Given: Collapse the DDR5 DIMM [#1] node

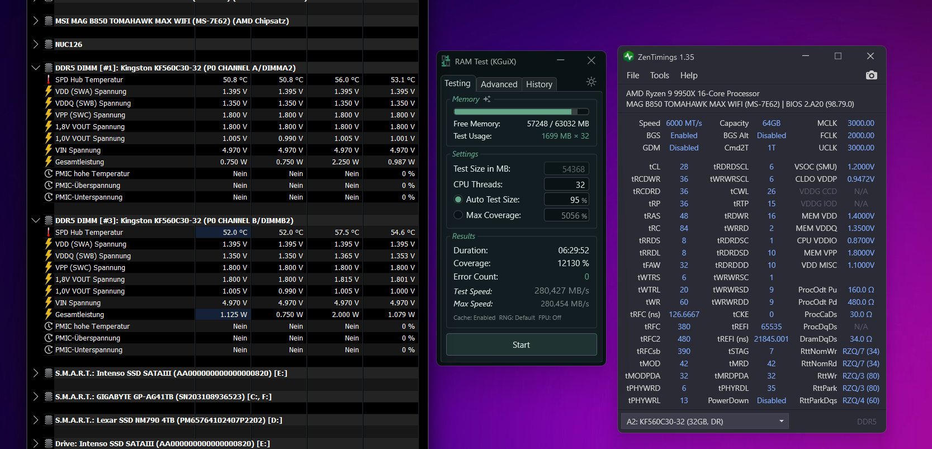Looking at the screenshot, I should click(x=36, y=68).
